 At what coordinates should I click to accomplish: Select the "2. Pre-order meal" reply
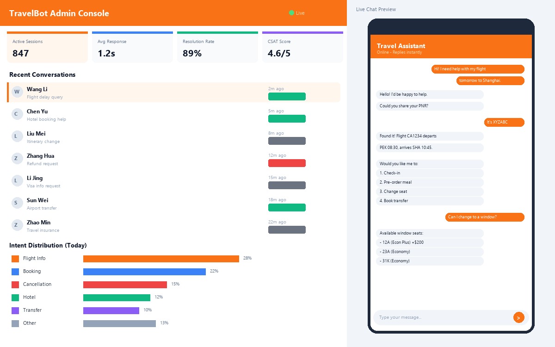click(x=430, y=182)
